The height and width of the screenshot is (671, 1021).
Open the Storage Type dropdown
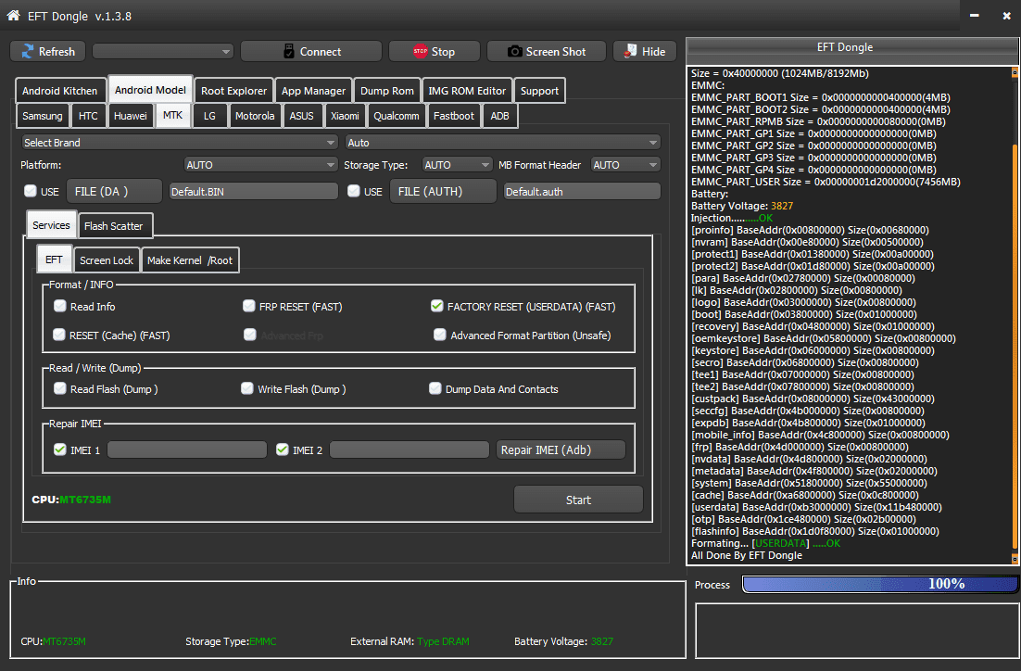pos(457,165)
